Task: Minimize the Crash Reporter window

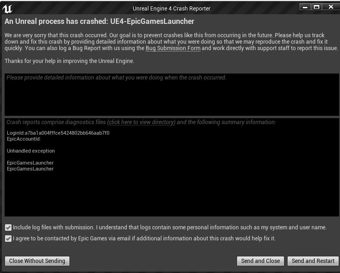Action: (305, 7)
